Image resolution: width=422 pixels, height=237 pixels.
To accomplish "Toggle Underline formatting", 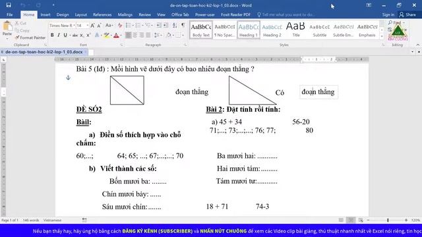I will 65,35.
